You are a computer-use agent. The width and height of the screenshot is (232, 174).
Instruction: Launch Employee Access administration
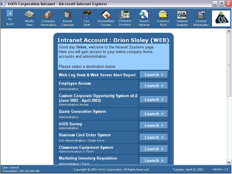(x=154, y=86)
